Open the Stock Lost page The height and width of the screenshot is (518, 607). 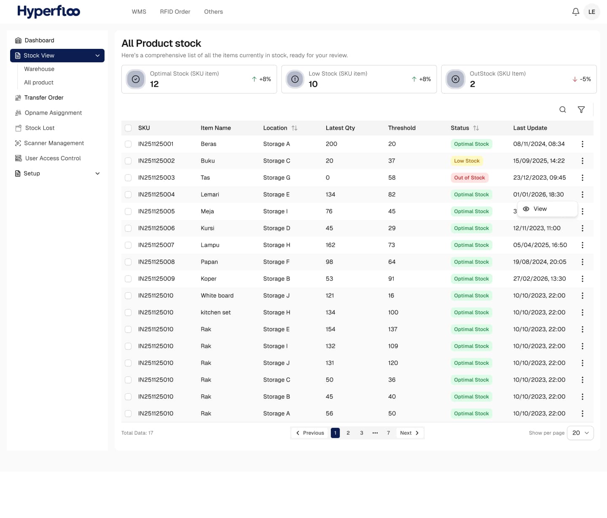click(x=40, y=128)
